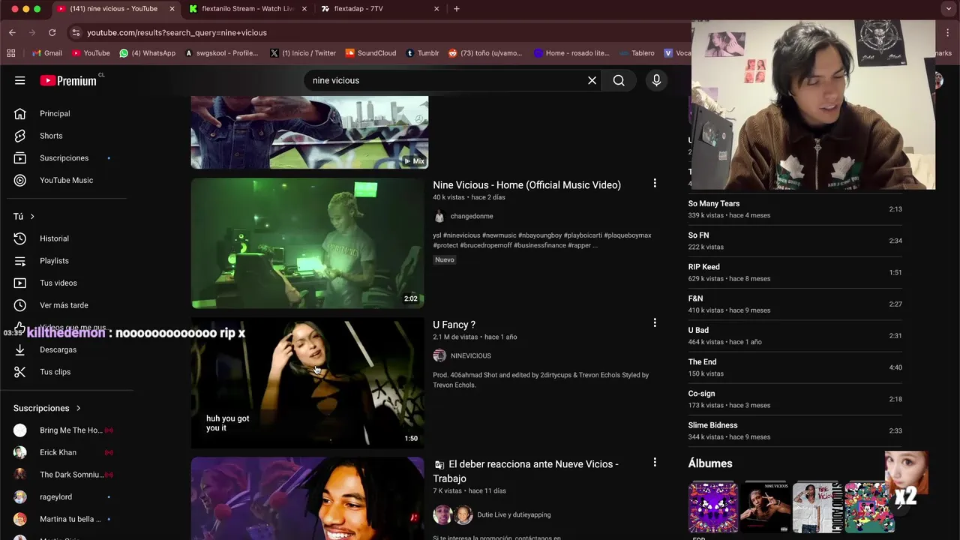Play So Many Tears song
Screen dimensions: 960x540
coord(795,209)
